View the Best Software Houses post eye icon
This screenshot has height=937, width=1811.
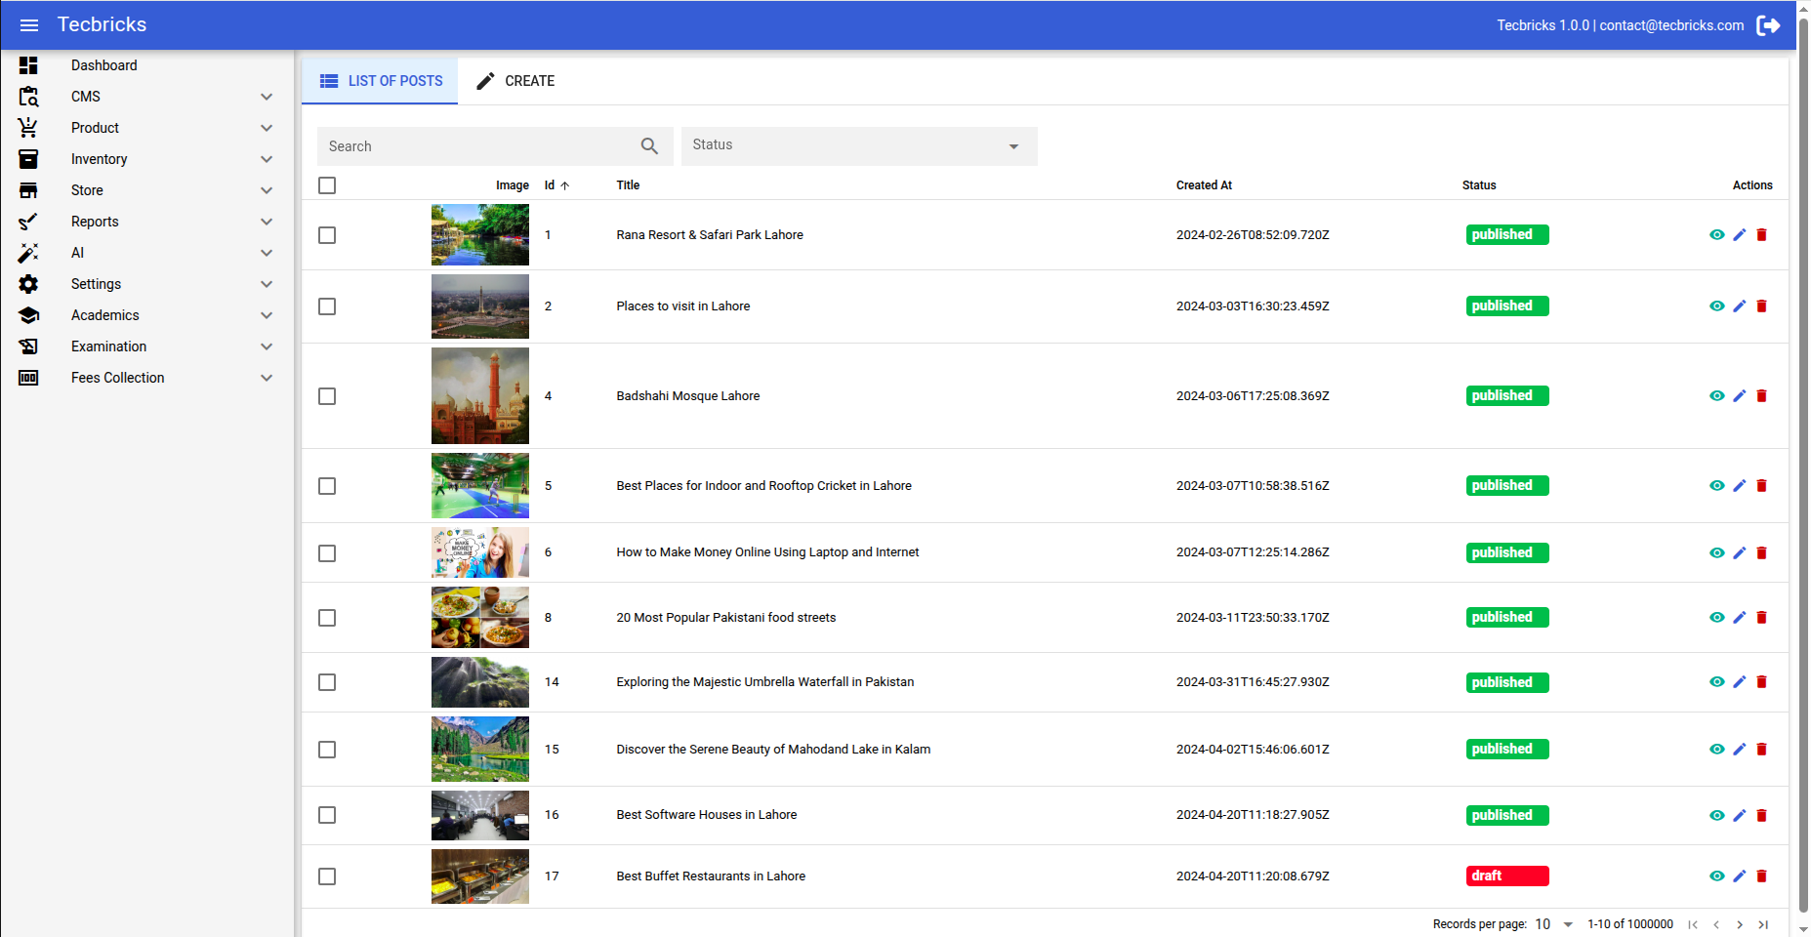1717,816
